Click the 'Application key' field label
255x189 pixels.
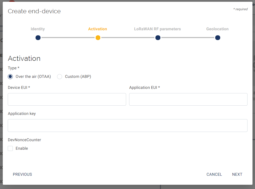pos(22,114)
